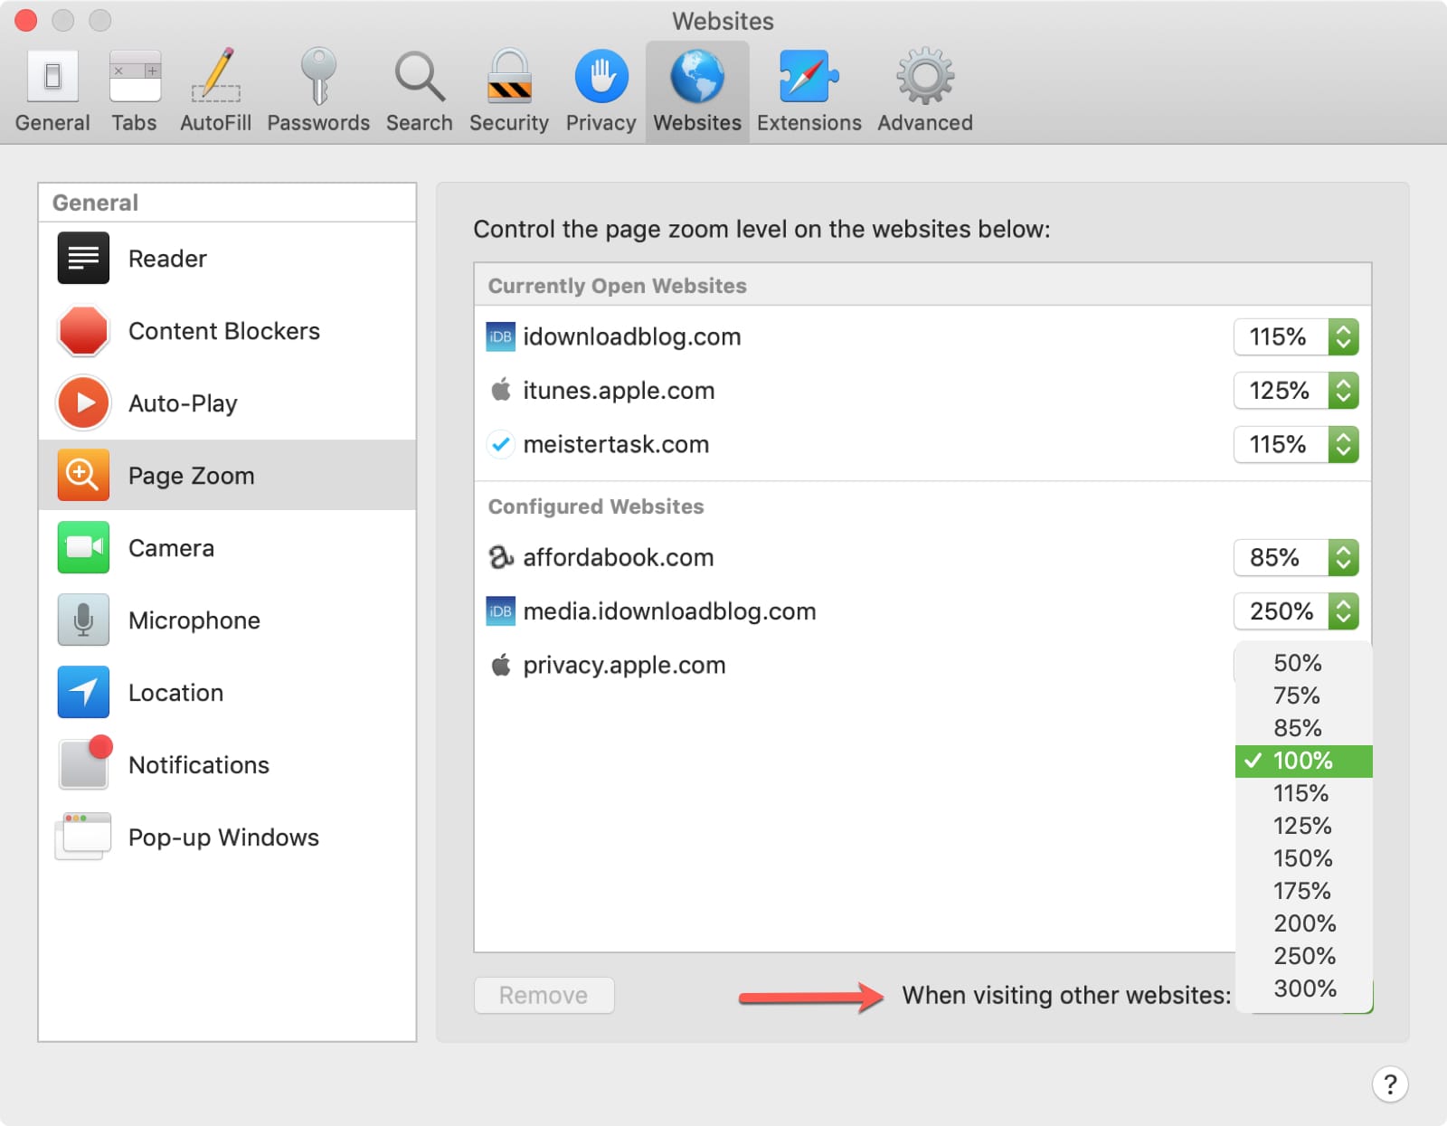
Task: Choose 175% from the zoom menu
Action: tap(1303, 891)
